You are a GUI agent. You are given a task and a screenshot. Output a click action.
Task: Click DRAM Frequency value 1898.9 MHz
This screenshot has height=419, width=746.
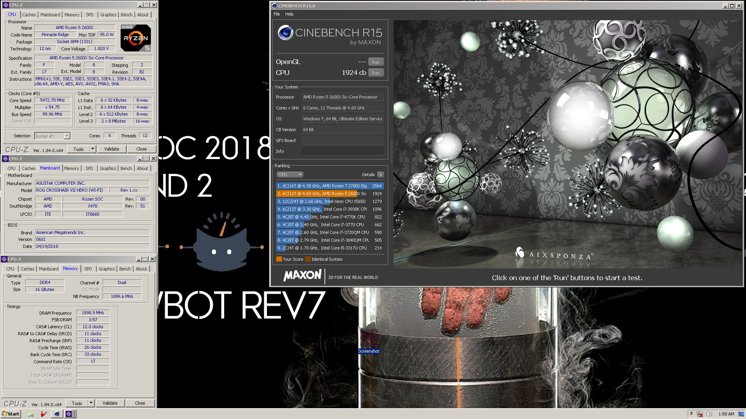pos(93,313)
